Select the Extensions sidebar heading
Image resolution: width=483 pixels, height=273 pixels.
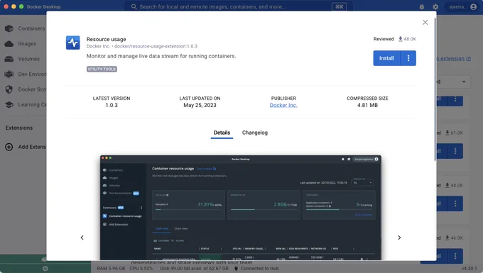pos(19,128)
